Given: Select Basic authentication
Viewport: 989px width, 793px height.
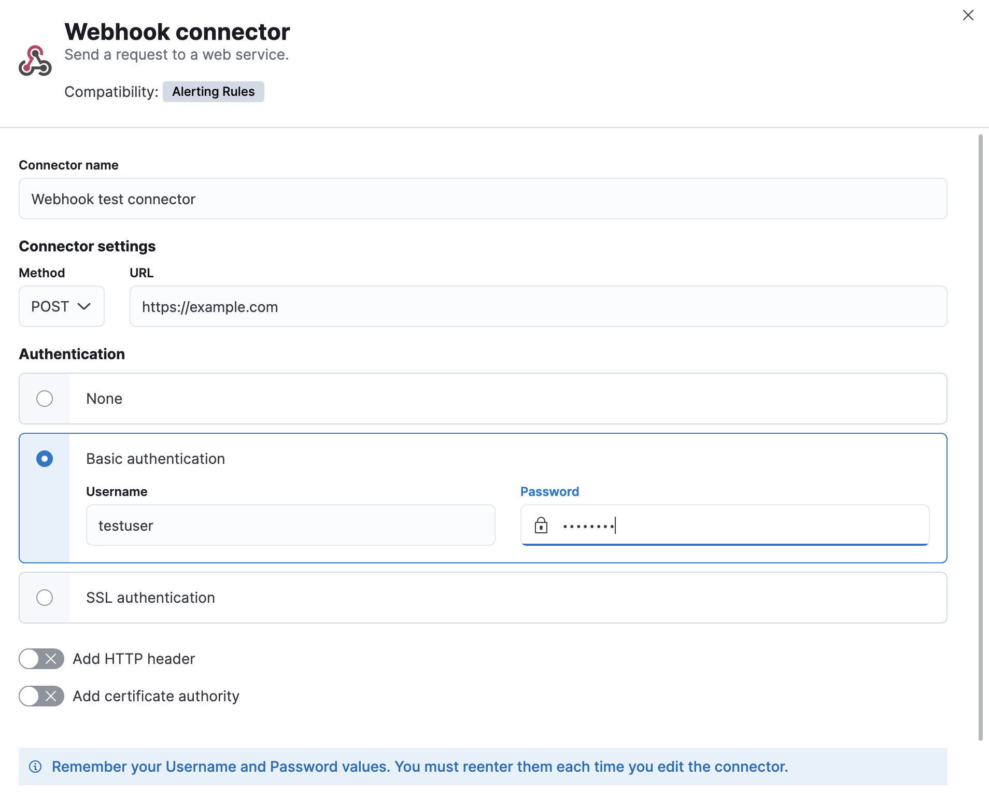Looking at the screenshot, I should (x=45, y=459).
